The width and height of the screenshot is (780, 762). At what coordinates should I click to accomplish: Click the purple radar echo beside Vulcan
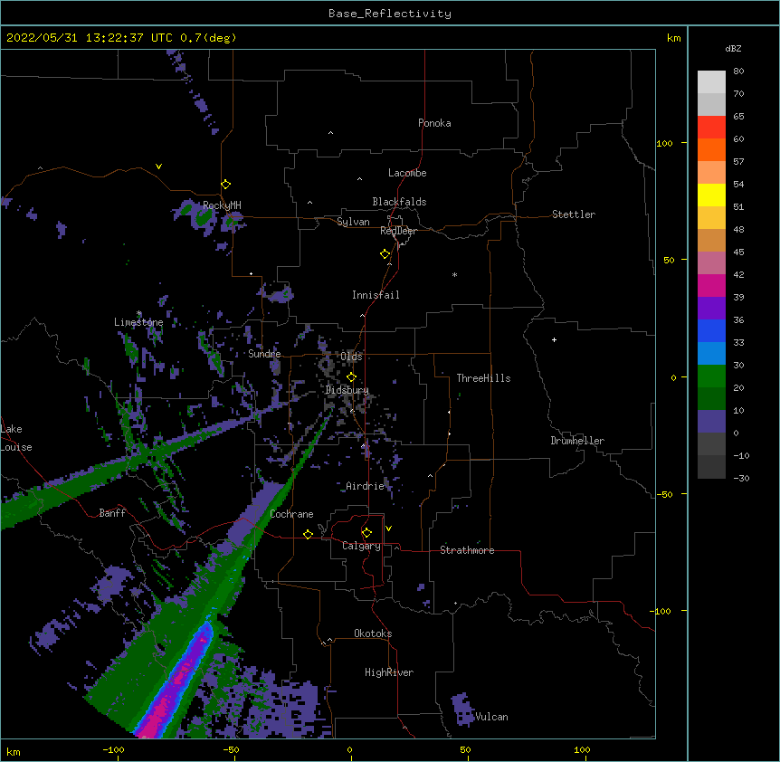point(462,709)
